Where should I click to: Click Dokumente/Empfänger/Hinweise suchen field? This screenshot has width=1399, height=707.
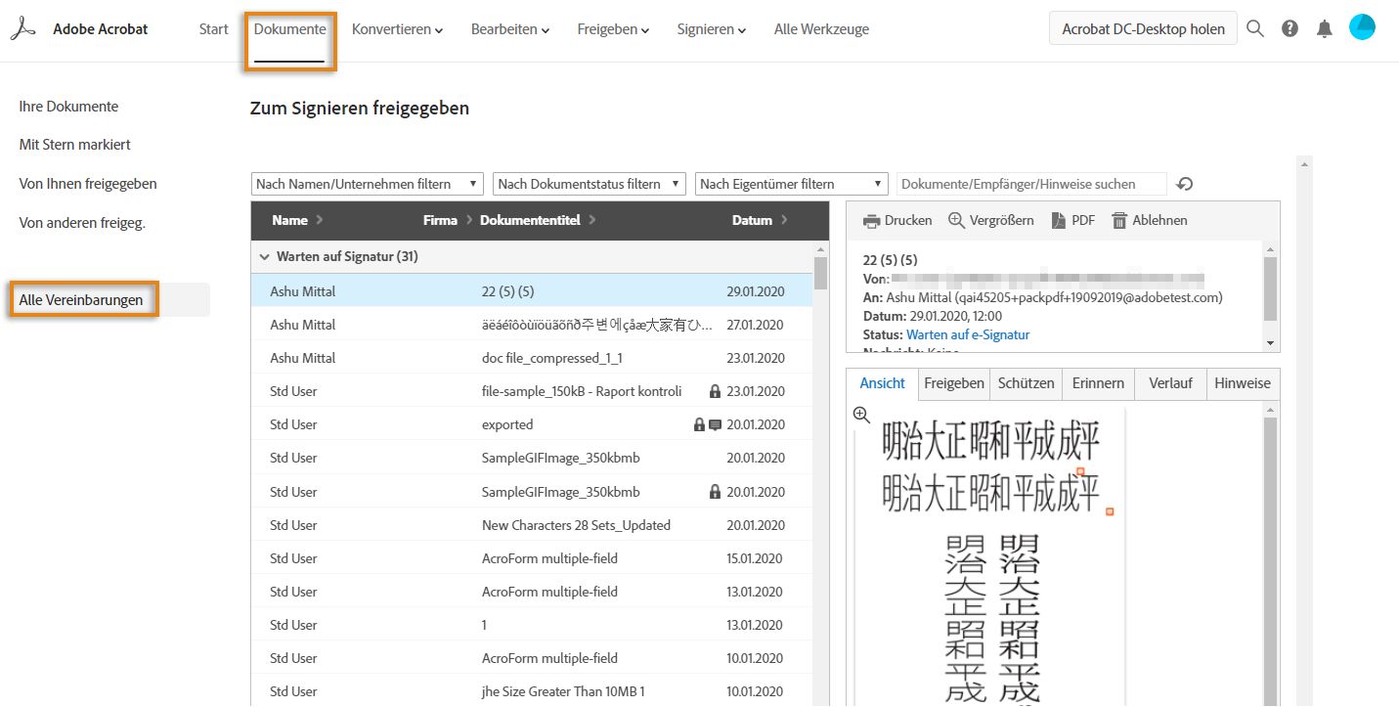tap(1031, 184)
